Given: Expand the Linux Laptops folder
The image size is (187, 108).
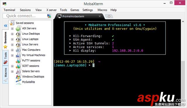Looking at the screenshot, I should [x=12, y=39].
